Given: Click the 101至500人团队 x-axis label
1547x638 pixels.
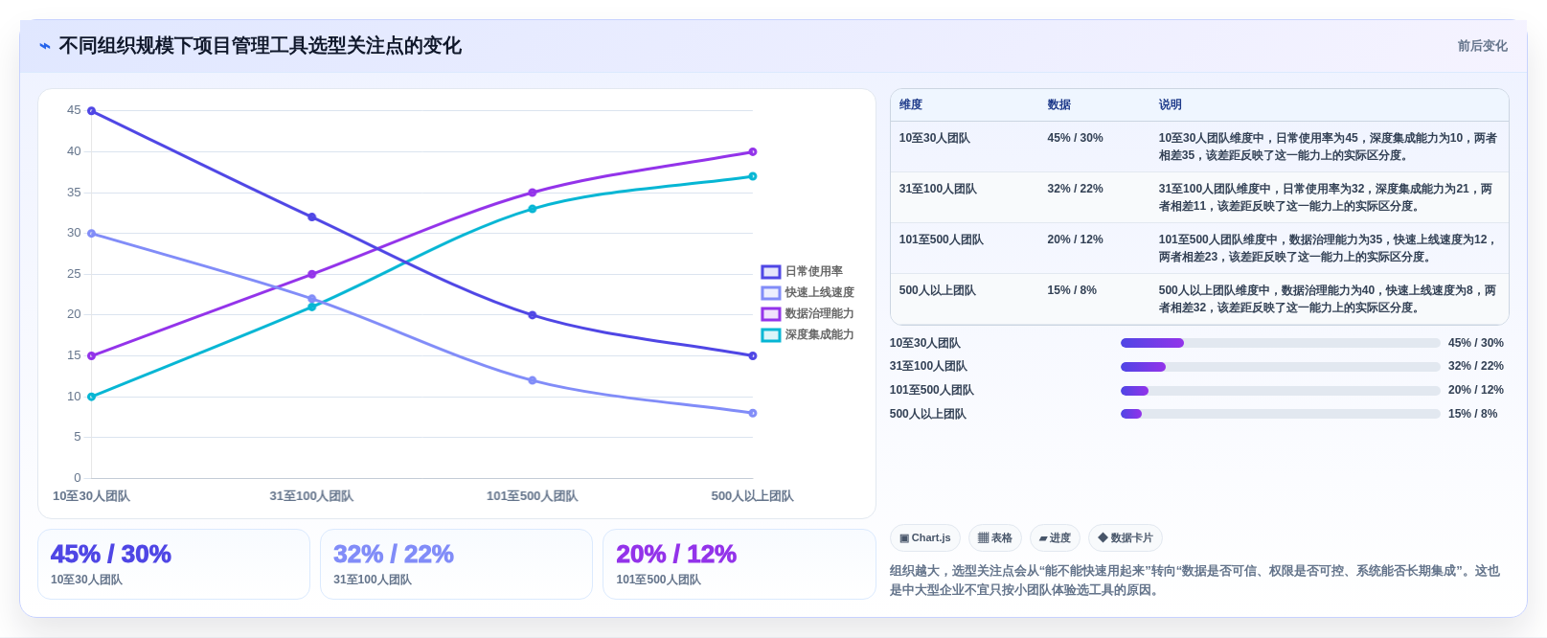Looking at the screenshot, I should (x=532, y=496).
